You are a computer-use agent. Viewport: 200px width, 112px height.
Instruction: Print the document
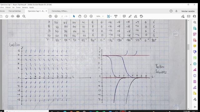pos(18,16)
